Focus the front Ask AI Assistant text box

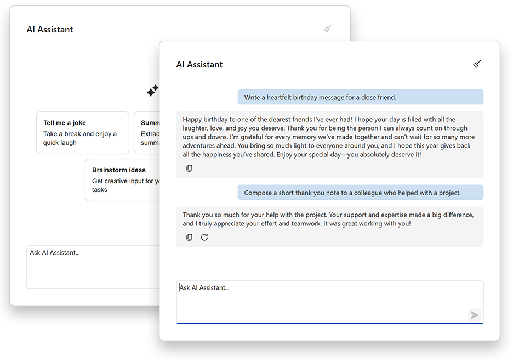330,302
